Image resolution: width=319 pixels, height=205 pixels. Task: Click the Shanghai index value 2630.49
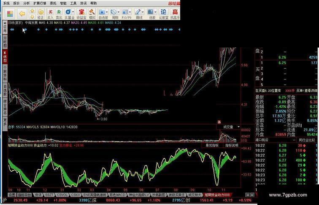point(20,200)
